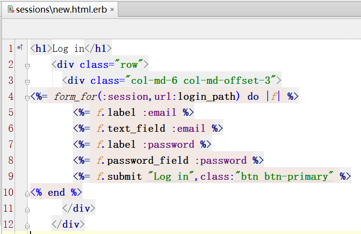Screen dimensions: 361x234
Task: Click line number 1 in the gutter
Action: click(x=11, y=48)
